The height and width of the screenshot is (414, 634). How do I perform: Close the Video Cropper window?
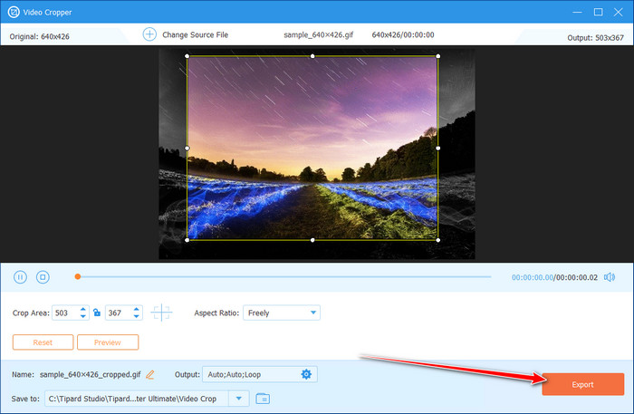click(619, 12)
